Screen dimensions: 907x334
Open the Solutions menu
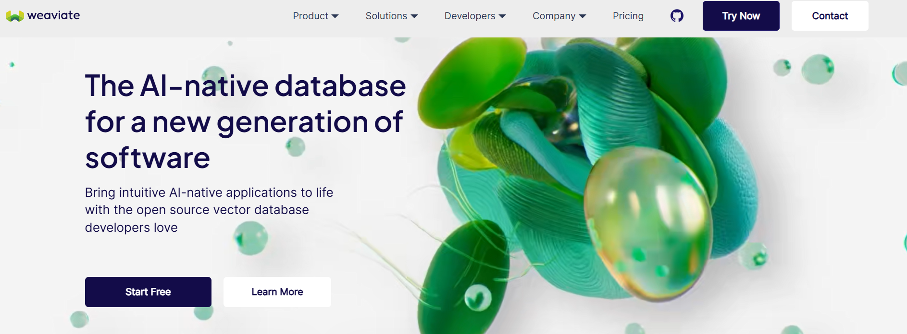tap(391, 16)
